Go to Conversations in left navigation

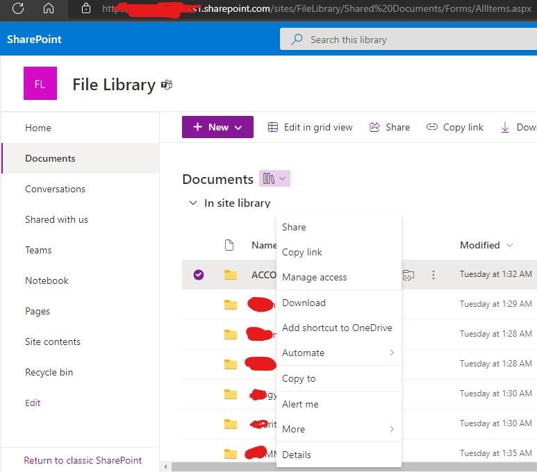click(x=55, y=189)
